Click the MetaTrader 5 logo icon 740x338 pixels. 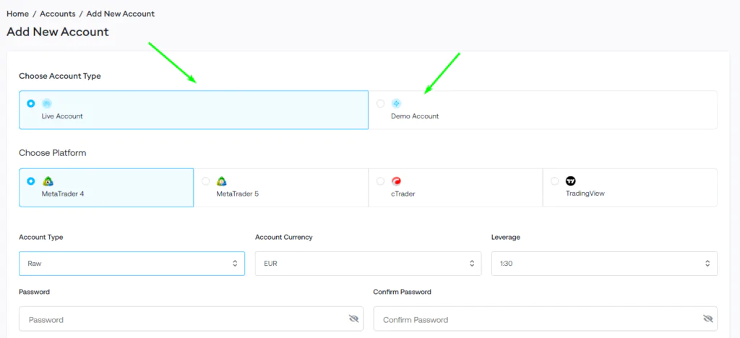tap(222, 181)
